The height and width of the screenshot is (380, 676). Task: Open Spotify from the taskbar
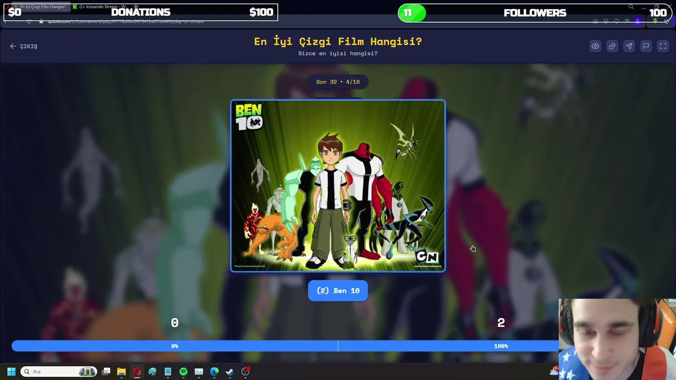click(x=183, y=372)
